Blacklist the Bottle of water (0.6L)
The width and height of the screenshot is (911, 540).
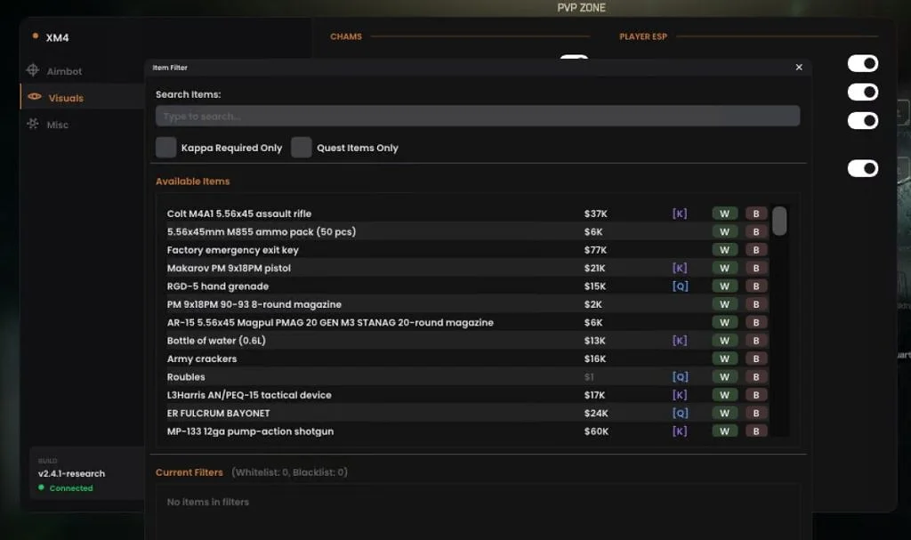coord(756,341)
